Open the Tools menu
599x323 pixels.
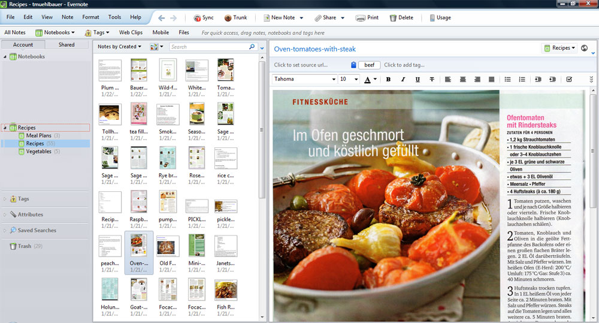pos(114,17)
